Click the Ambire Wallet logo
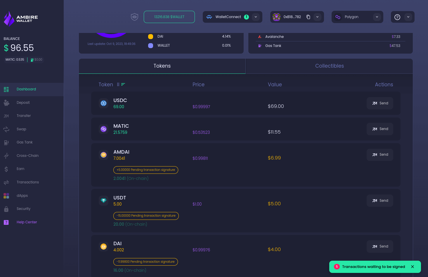Image resolution: width=428 pixels, height=277 pixels. [21, 19]
